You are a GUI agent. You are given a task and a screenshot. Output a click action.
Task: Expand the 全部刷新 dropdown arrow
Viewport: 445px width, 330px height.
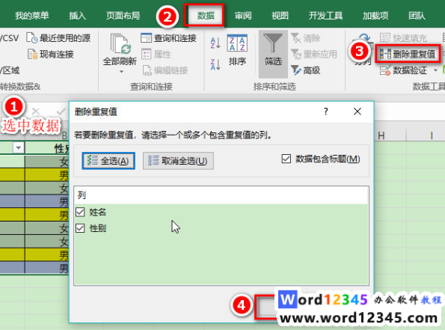(121, 72)
